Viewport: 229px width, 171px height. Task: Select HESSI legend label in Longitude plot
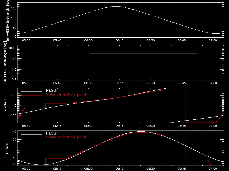click(x=51, y=90)
